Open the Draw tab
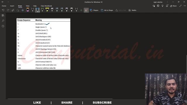The image size is (187, 105). point(20,6)
